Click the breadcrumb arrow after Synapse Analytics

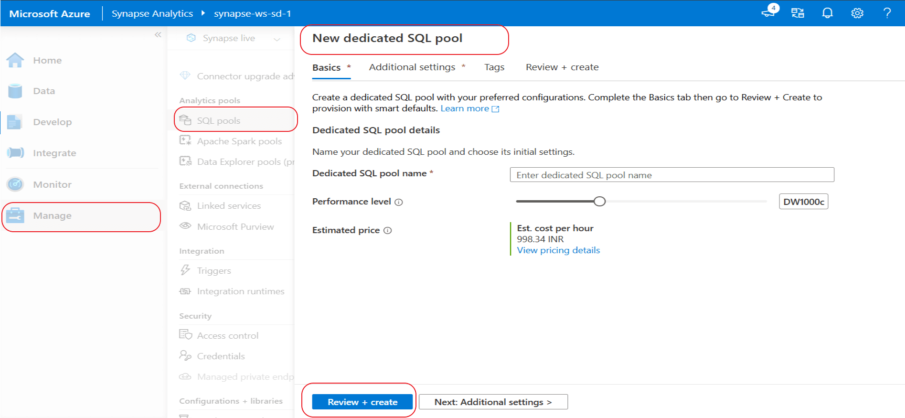(x=203, y=13)
